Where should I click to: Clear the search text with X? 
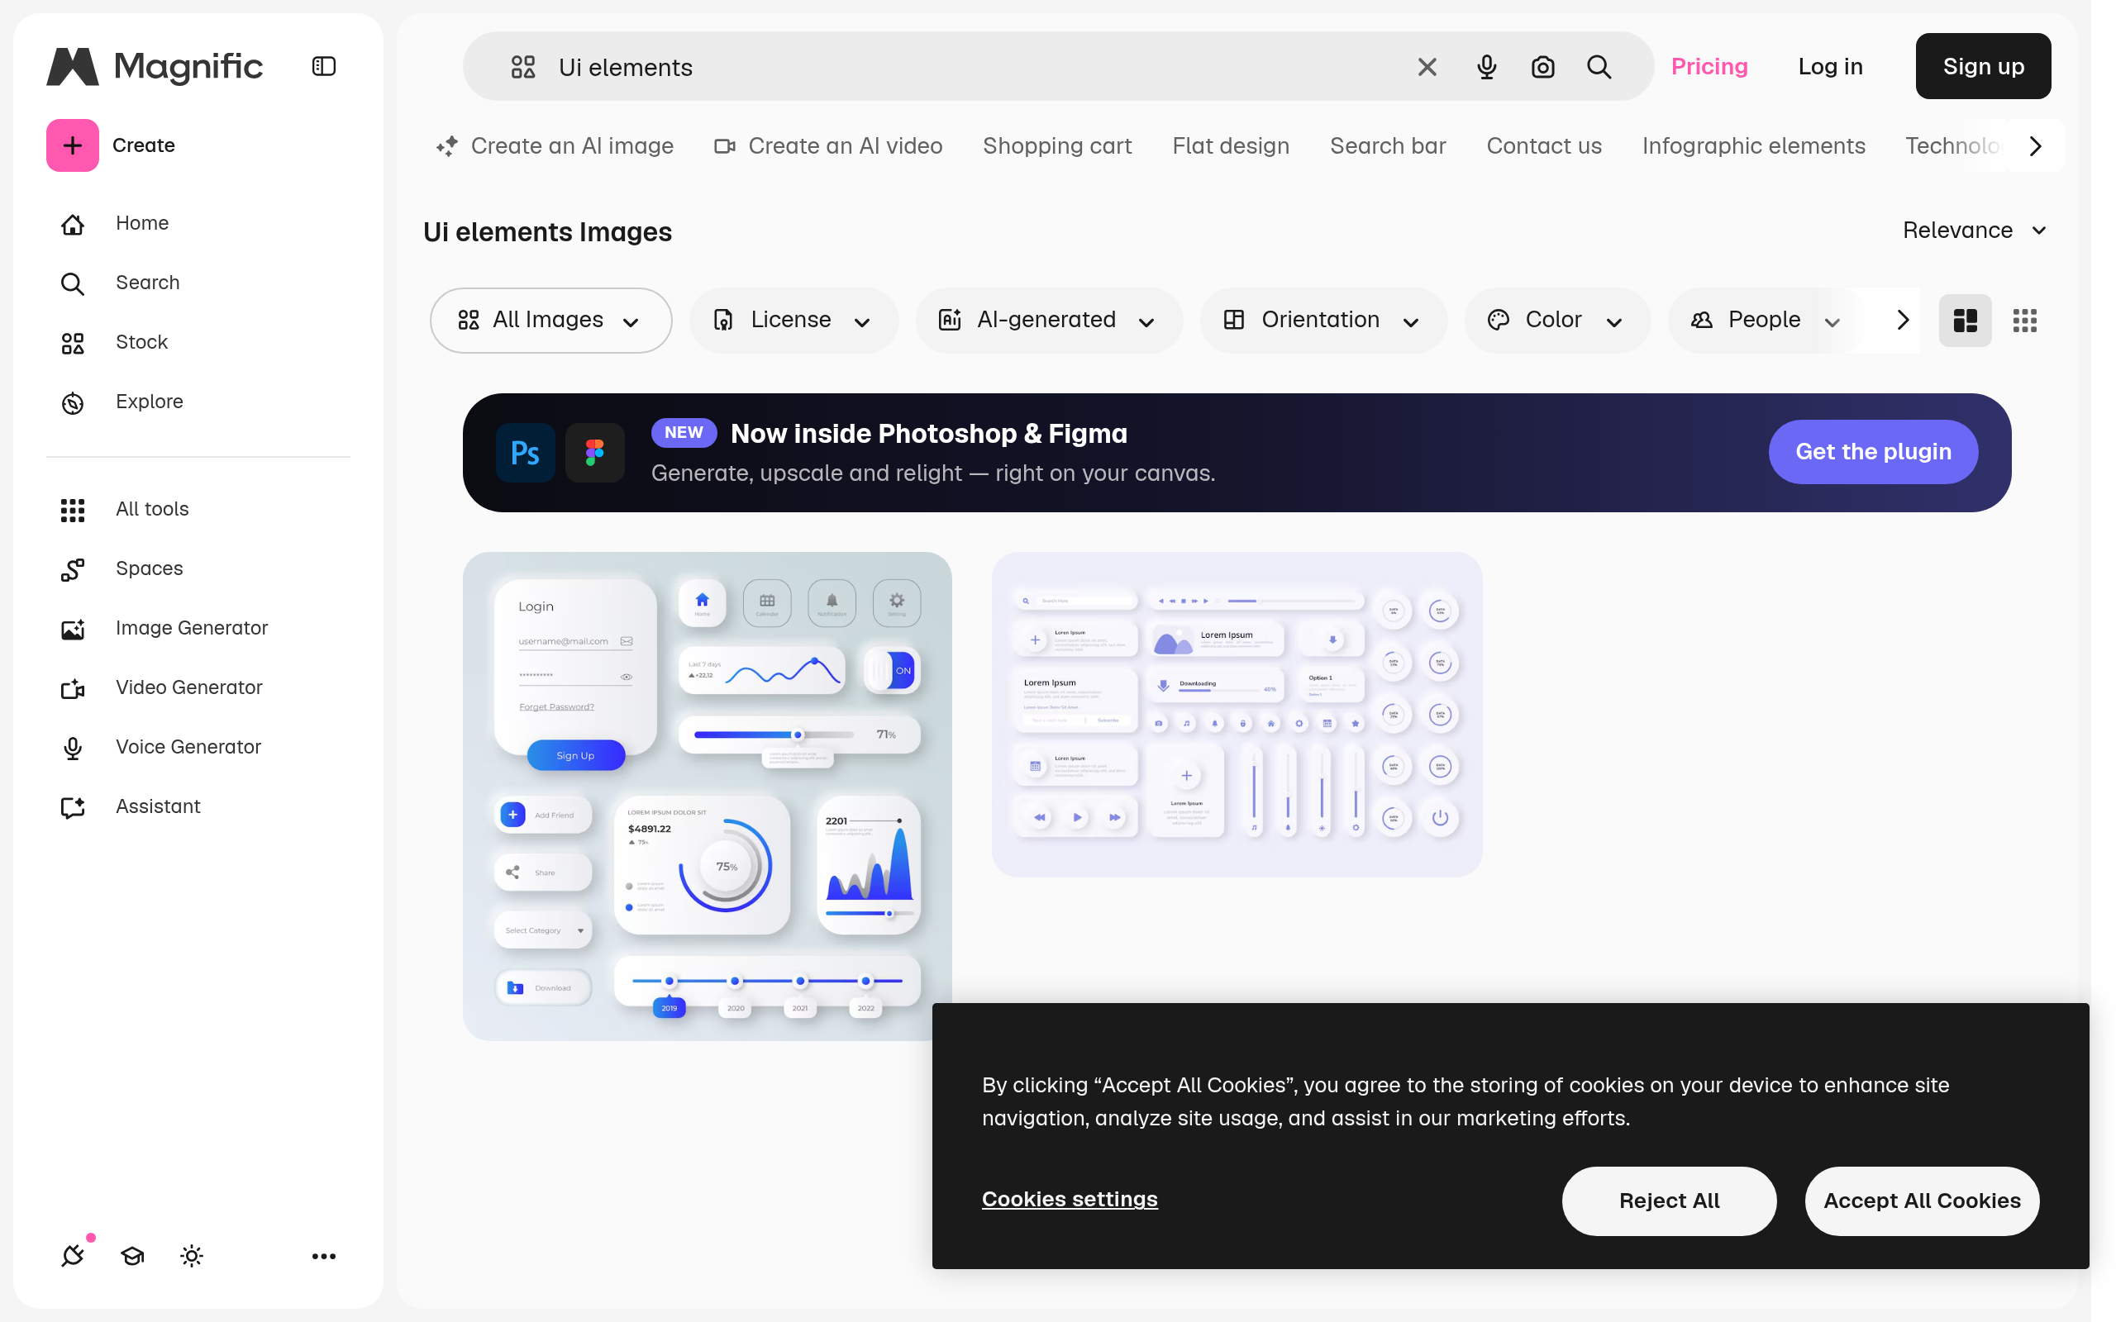click(1427, 66)
